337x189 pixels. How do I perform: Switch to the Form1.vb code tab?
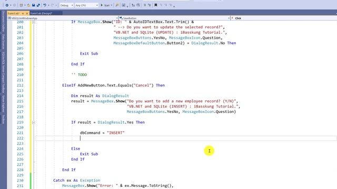click(x=14, y=14)
